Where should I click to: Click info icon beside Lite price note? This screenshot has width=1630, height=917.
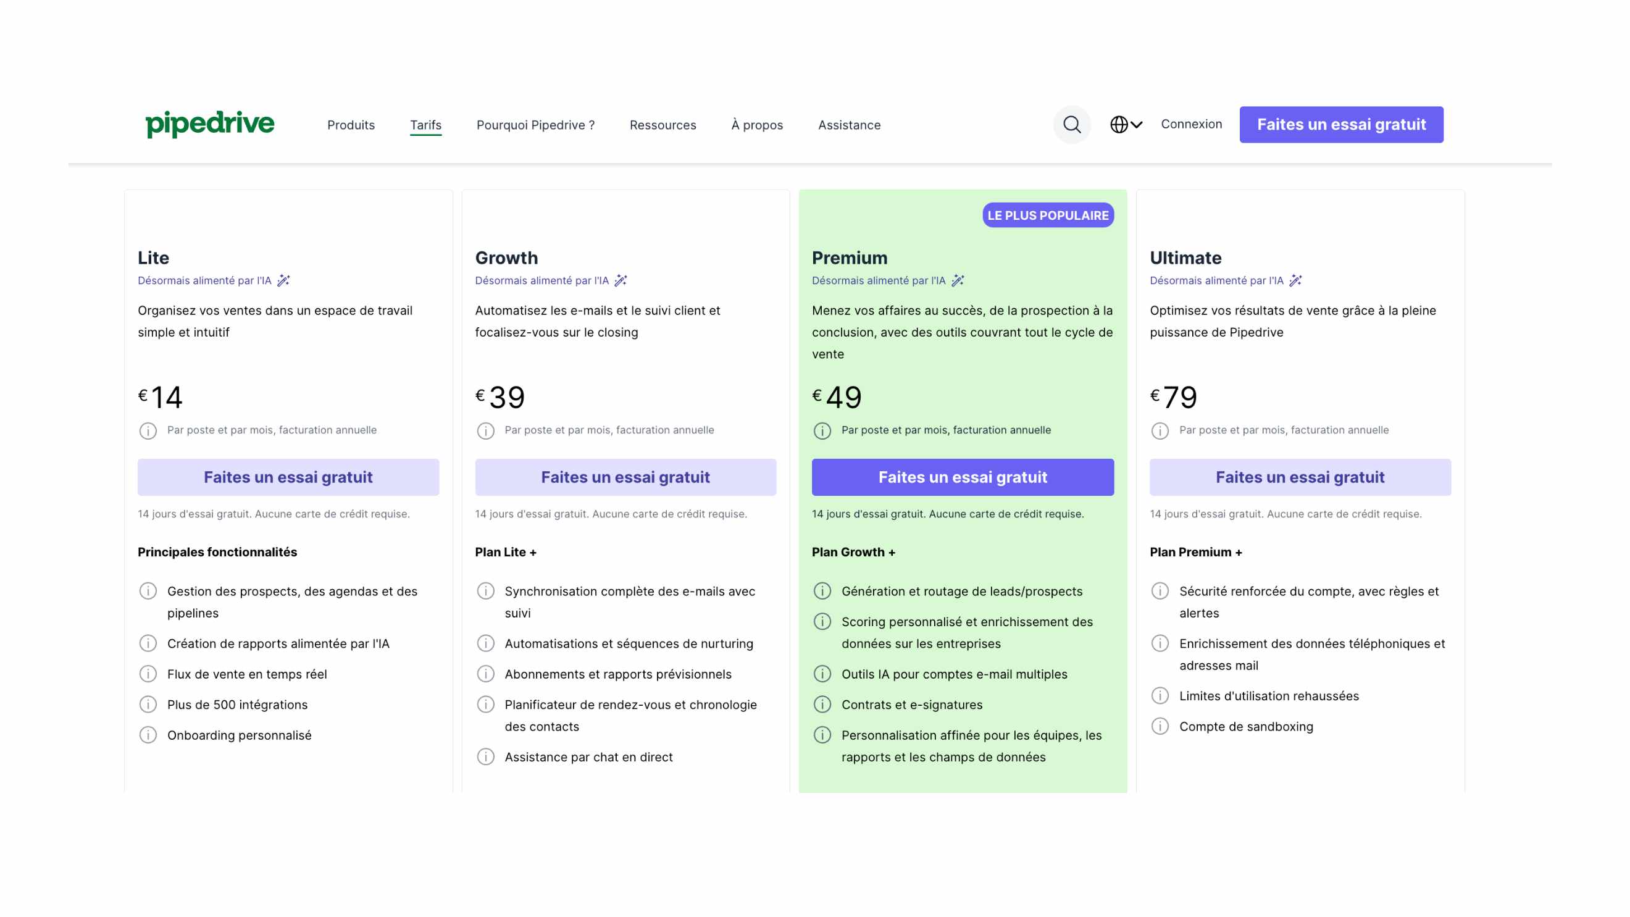point(148,431)
